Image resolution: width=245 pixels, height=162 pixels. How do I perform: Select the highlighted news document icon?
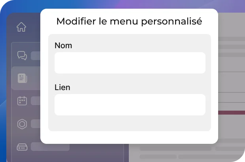[22, 78]
